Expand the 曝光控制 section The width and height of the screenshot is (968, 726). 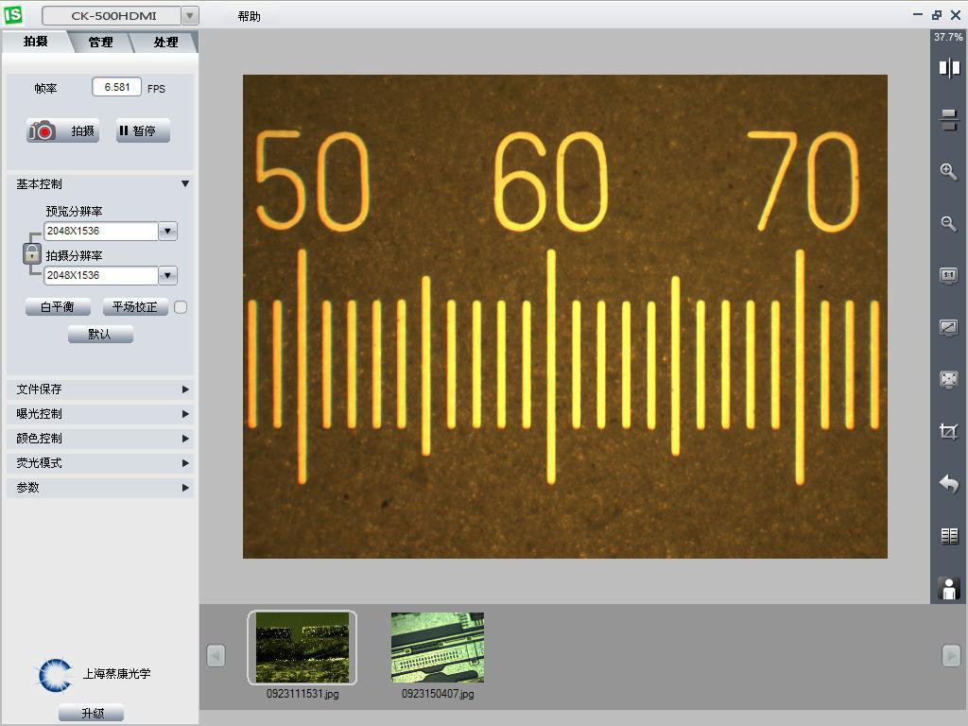[100, 414]
